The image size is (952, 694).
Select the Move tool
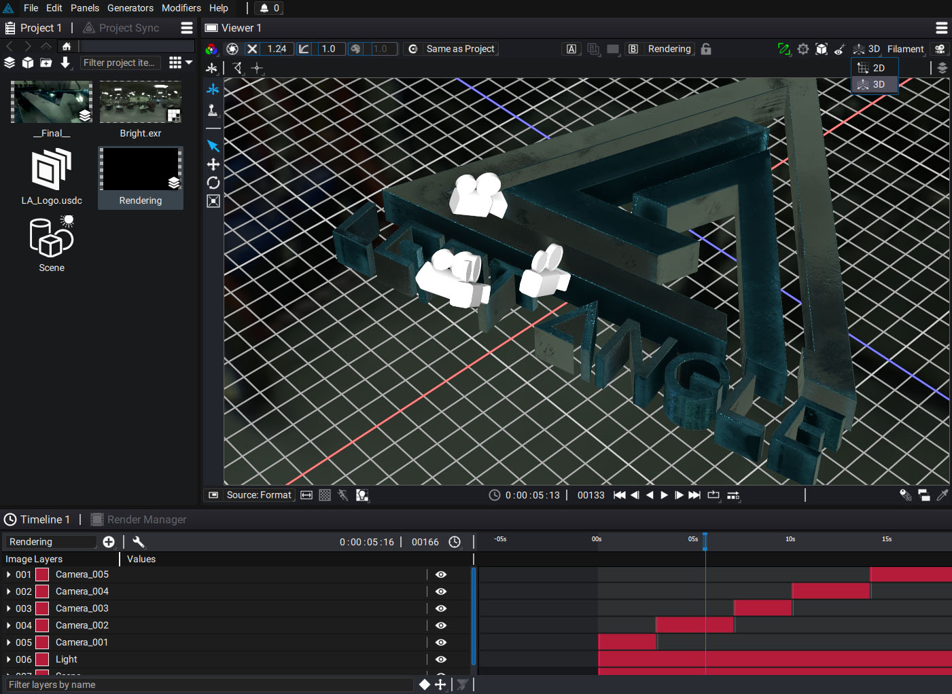[213, 164]
